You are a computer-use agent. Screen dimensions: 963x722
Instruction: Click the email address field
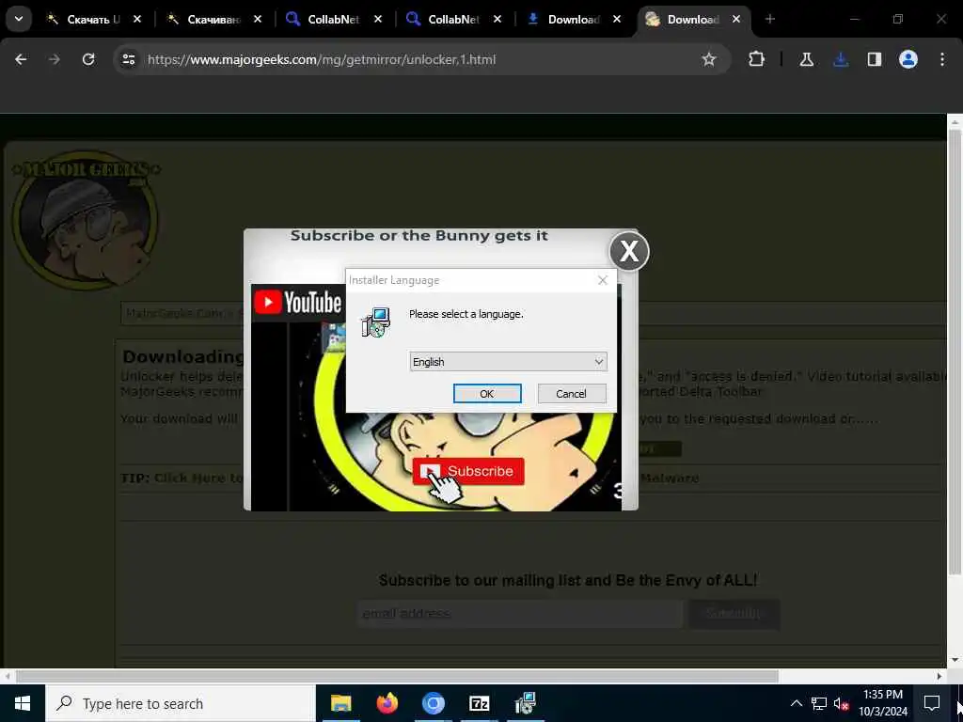click(519, 613)
